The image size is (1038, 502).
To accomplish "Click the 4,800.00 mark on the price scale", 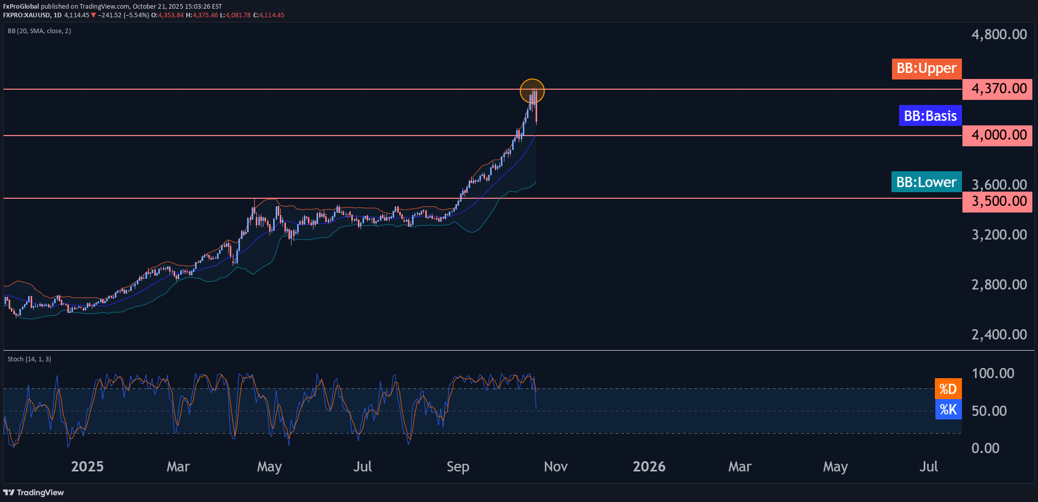I will point(999,35).
